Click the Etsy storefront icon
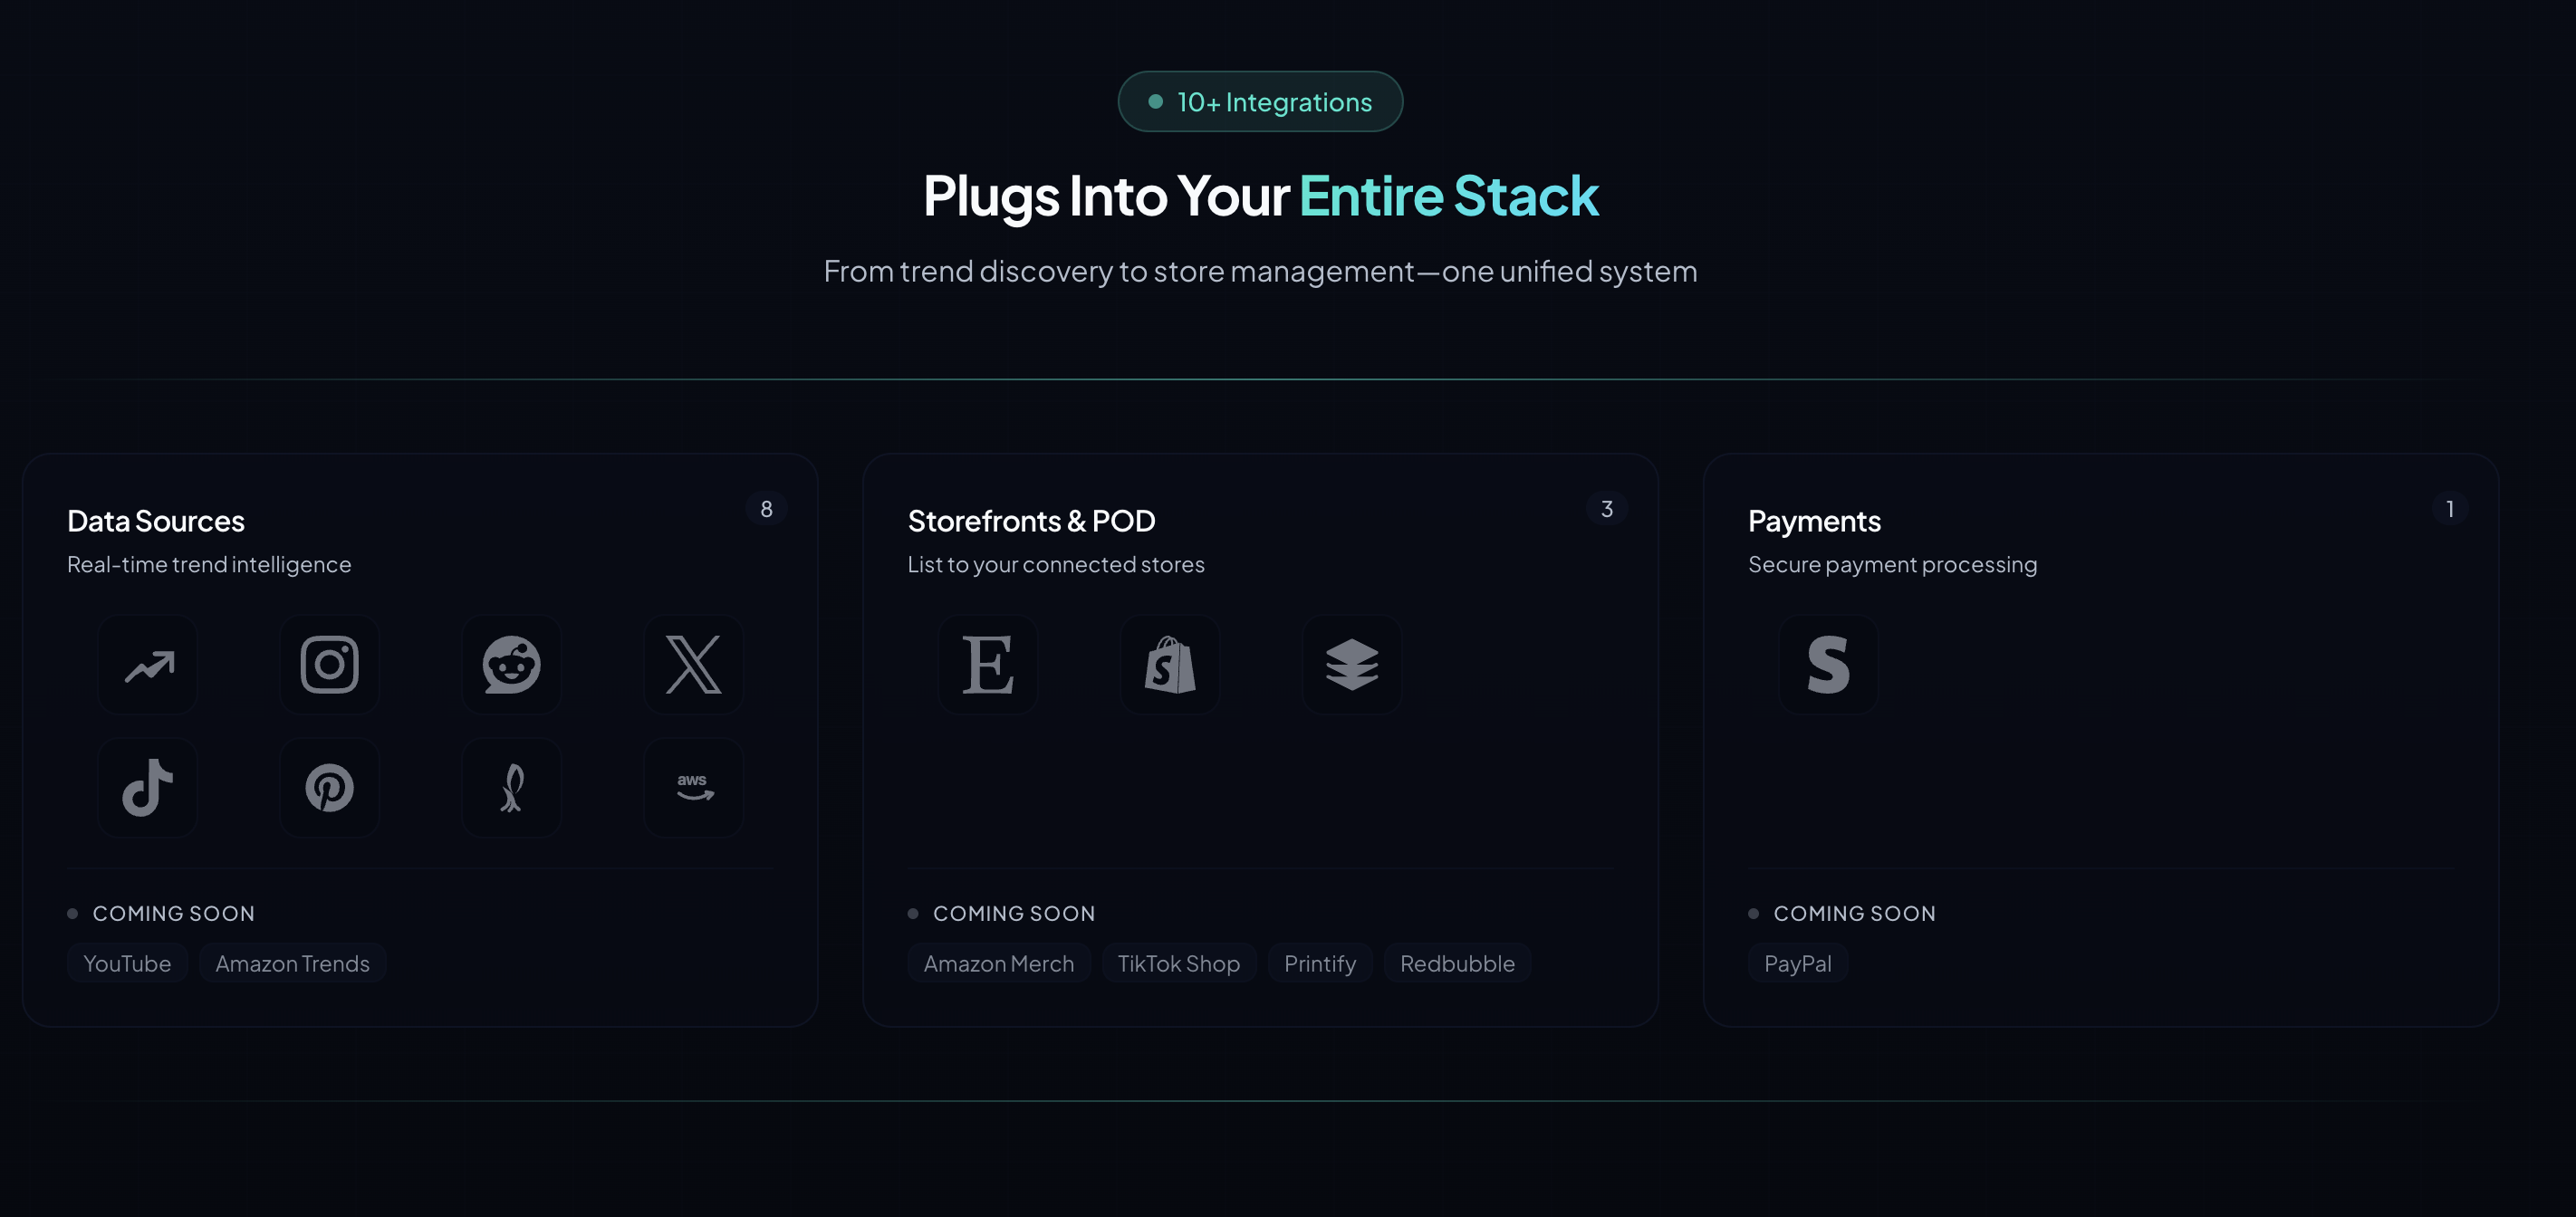This screenshot has height=1217, width=2576. coord(988,665)
